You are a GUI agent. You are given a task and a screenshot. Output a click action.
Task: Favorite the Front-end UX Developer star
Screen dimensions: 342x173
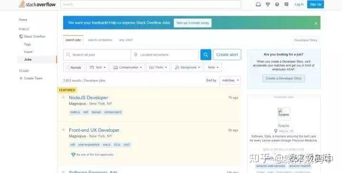pos(64,130)
